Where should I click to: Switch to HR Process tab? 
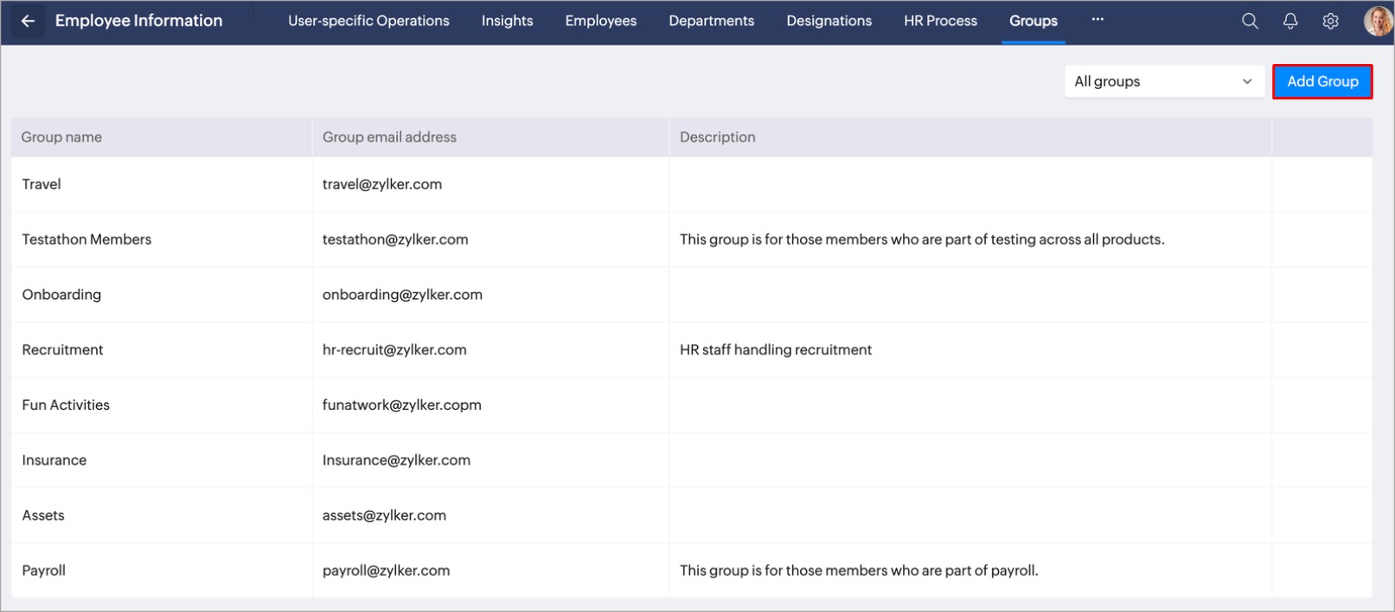(x=940, y=21)
